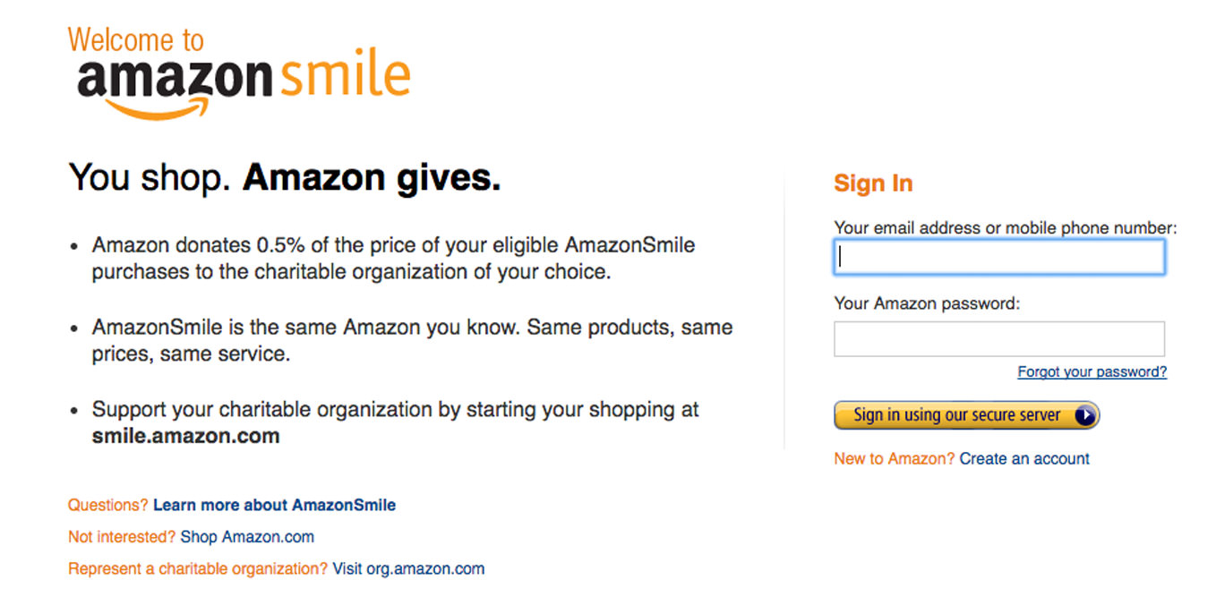
Task: Click into the Amazon password field
Action: pyautogui.click(x=999, y=339)
